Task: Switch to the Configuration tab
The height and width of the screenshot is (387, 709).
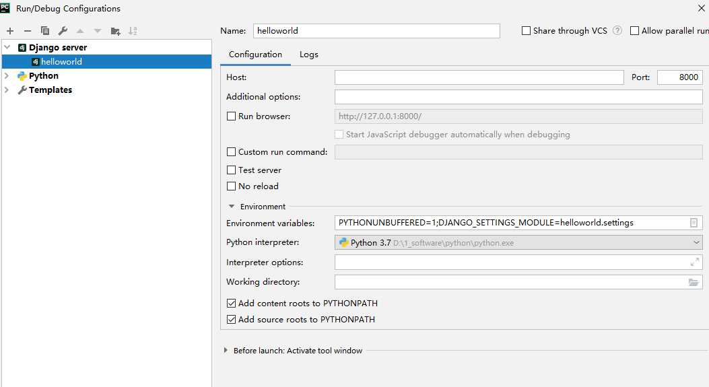Action: coord(255,55)
